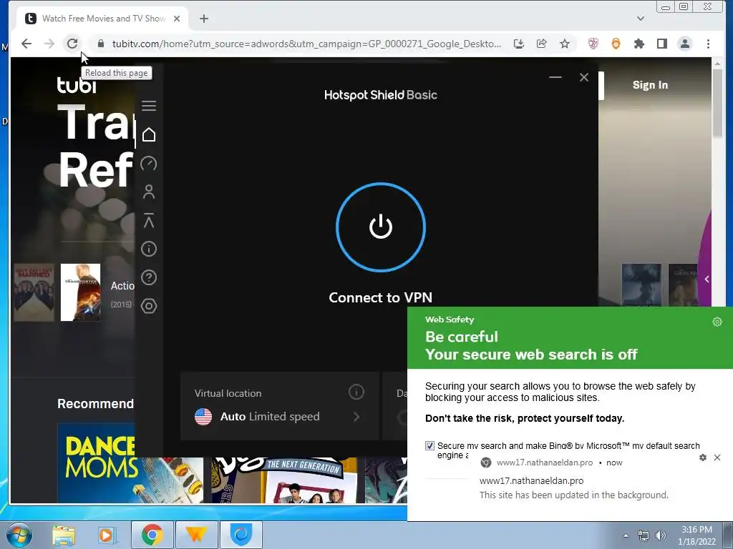Toggle the Chrome side panel icon

coord(662,44)
